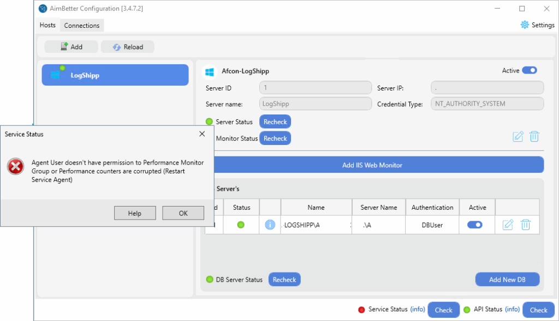Screen dimensions: 559x321
Task: Open Help from the error dialog
Action: (x=135, y=213)
